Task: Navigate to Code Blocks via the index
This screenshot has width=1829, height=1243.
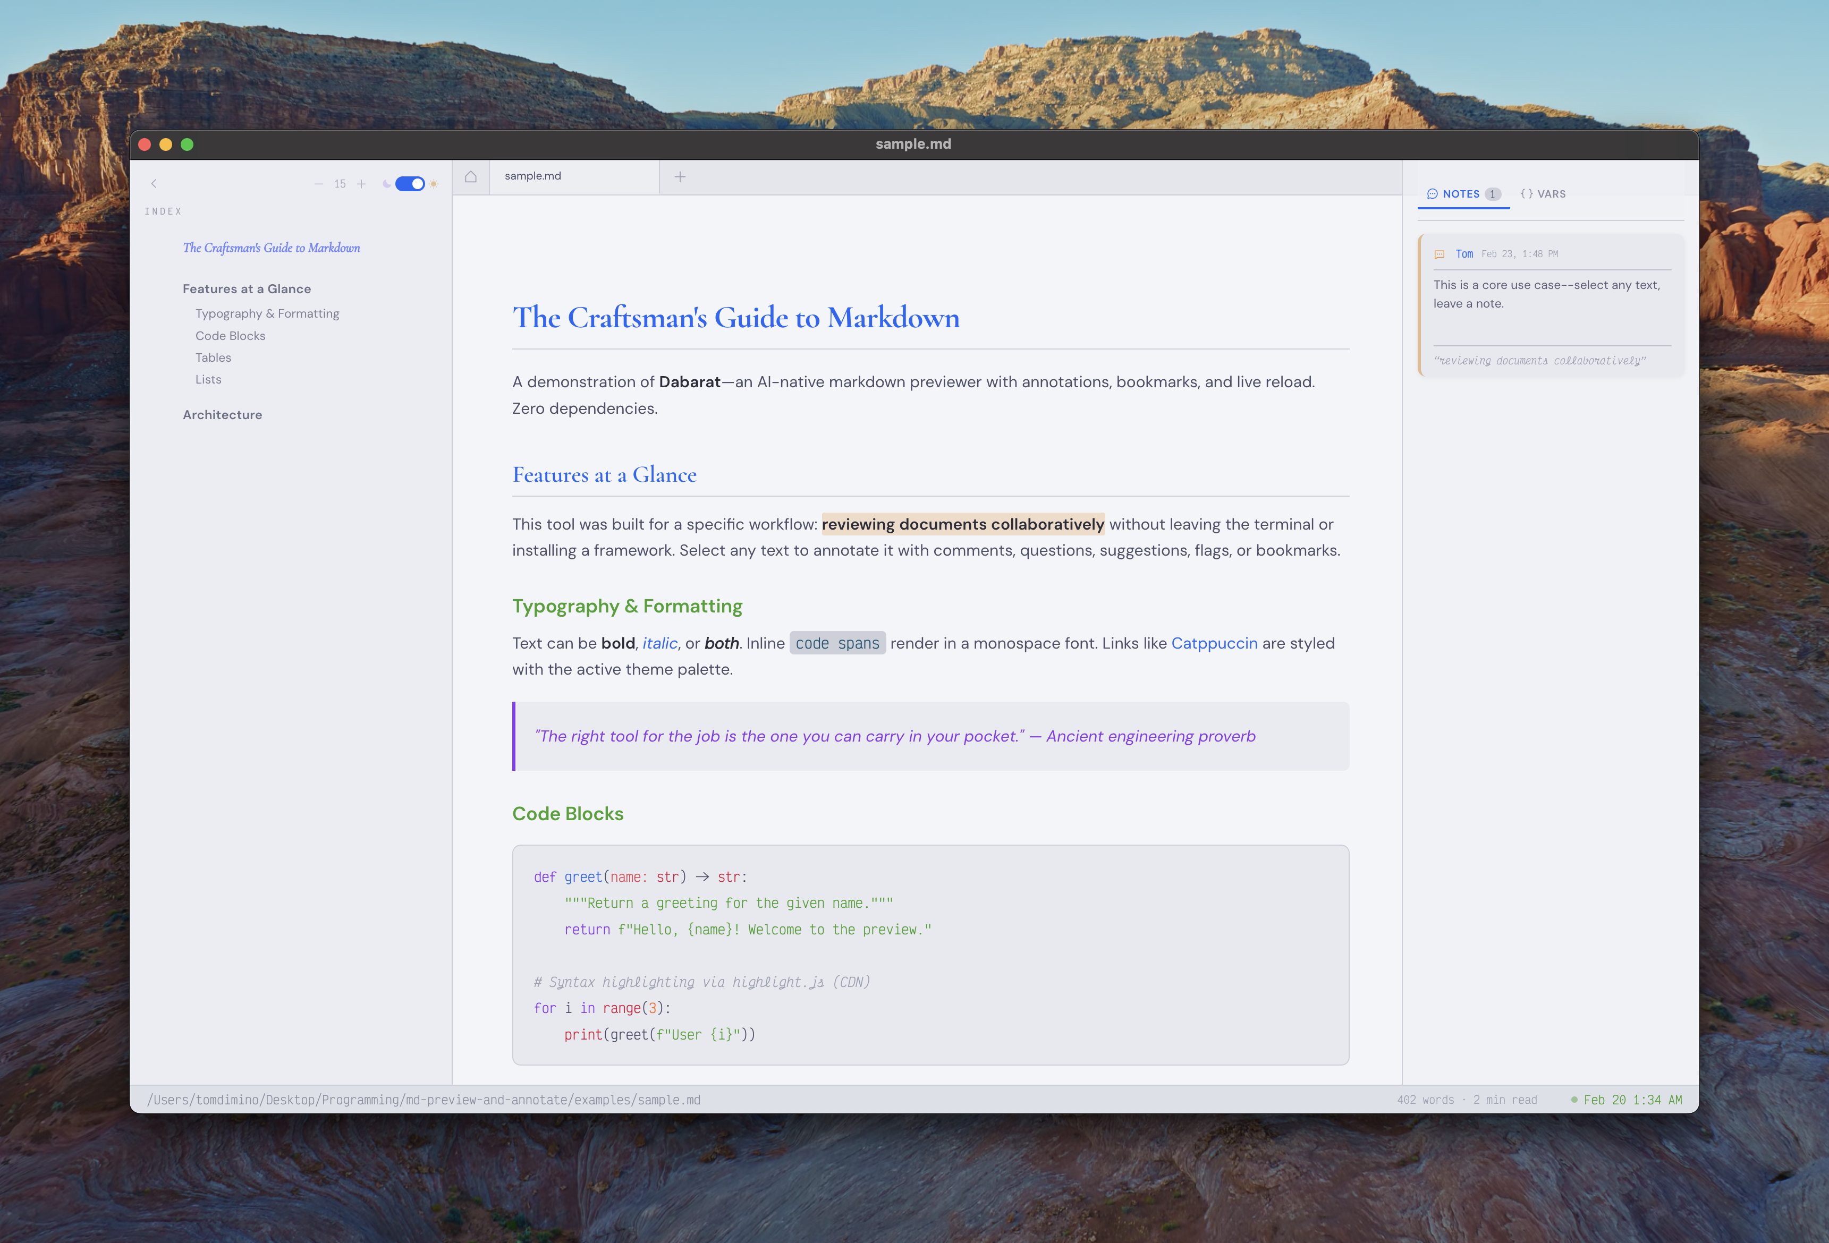Action: tap(230, 335)
